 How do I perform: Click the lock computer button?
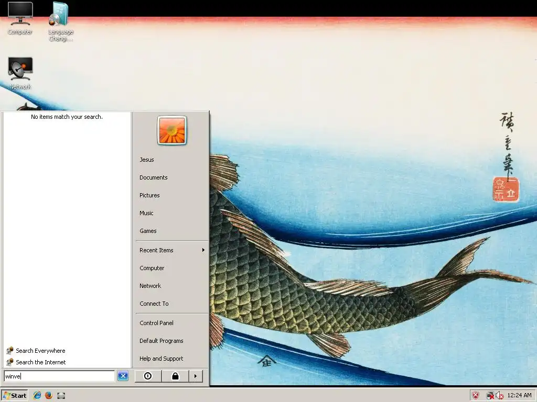175,376
